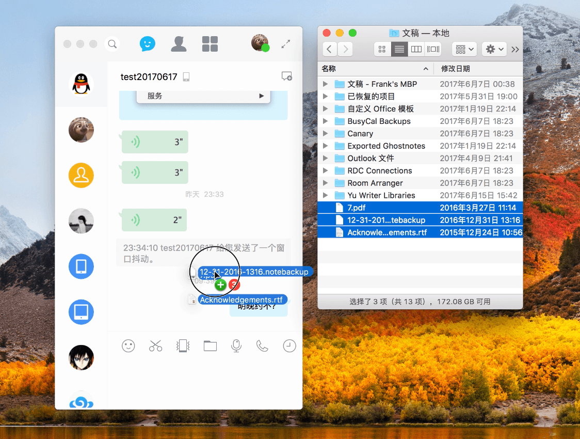Switch Finder to column view
Image resolution: width=580 pixels, height=439 pixels.
click(416, 49)
